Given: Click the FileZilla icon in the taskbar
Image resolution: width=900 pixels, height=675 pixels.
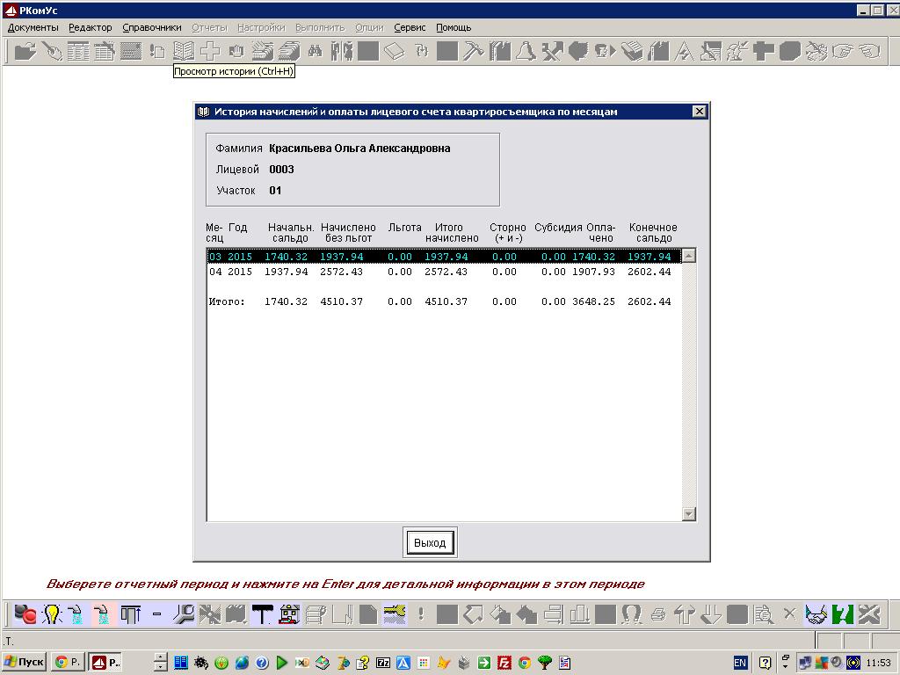Looking at the screenshot, I should coord(504,662).
